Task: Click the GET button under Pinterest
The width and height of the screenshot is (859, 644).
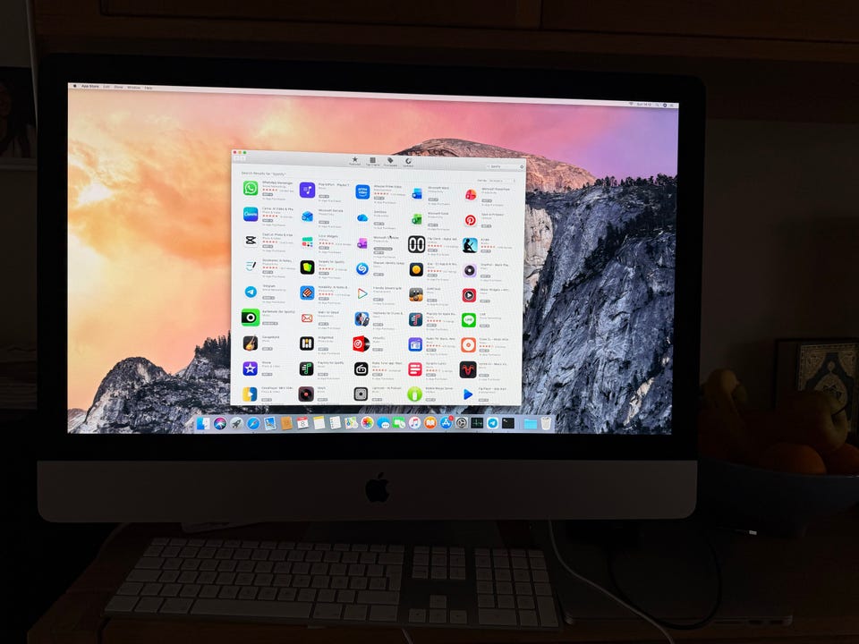Action: [x=486, y=225]
